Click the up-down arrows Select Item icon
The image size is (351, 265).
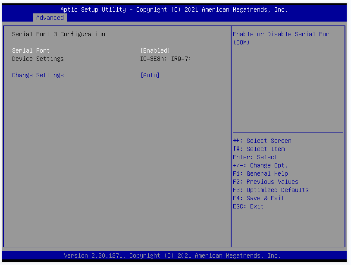(236, 149)
